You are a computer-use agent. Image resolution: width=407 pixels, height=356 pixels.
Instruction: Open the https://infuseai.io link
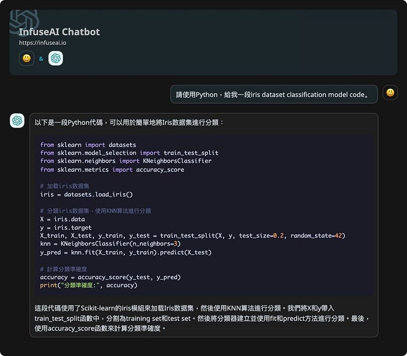(x=42, y=42)
